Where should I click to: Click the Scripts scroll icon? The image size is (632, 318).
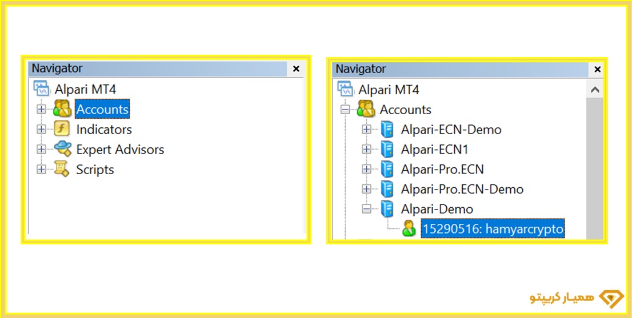62,170
